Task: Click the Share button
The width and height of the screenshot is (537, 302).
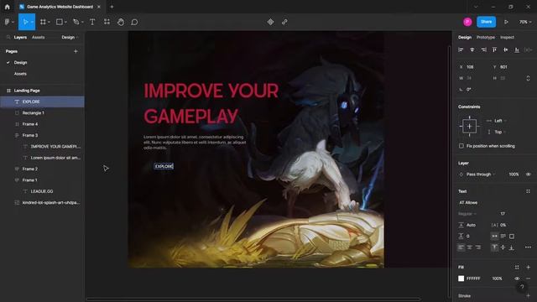Action: tap(486, 22)
